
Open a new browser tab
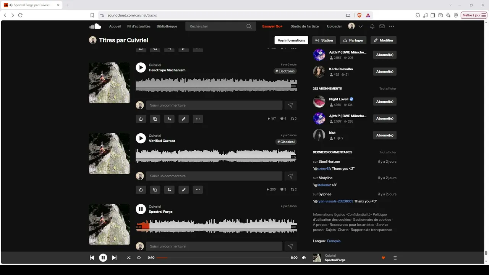[x=68, y=5]
